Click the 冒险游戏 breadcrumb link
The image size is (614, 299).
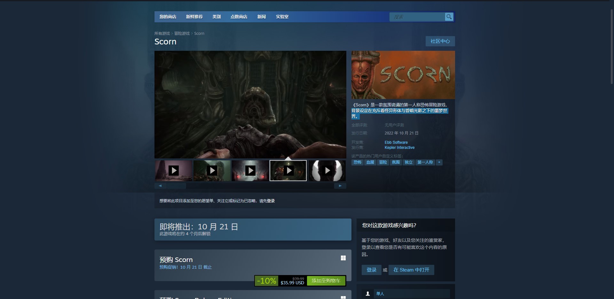[182, 33]
